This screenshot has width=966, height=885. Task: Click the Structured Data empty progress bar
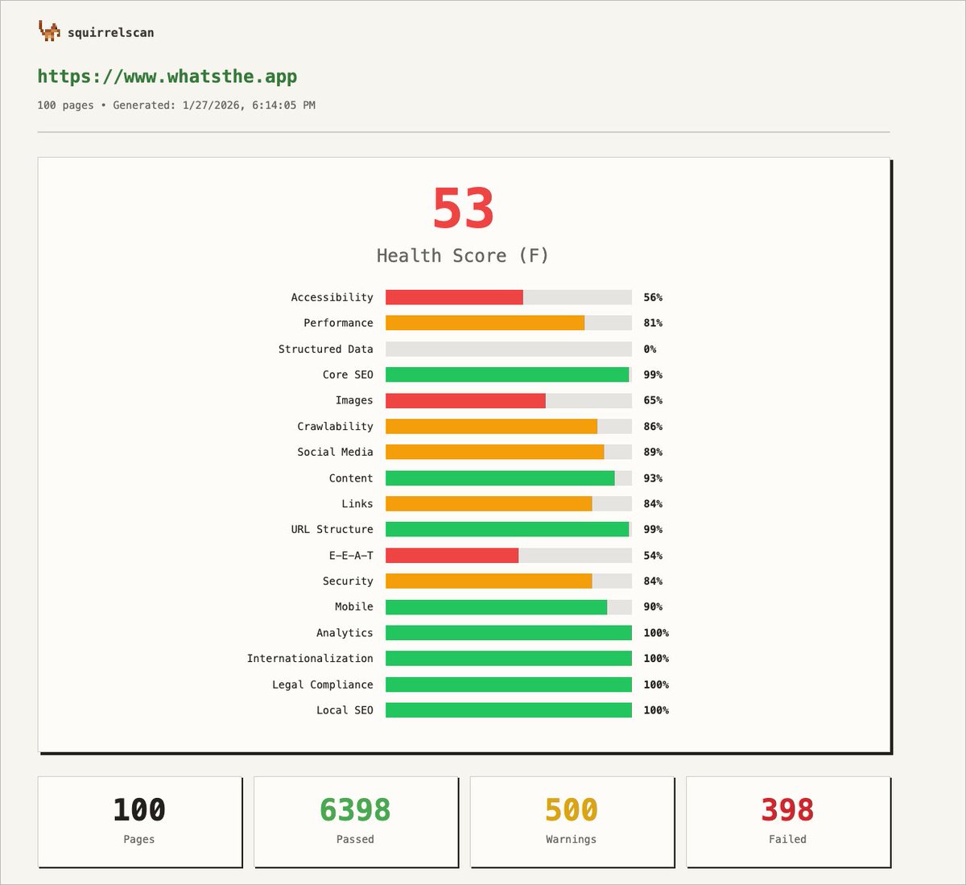coord(509,349)
